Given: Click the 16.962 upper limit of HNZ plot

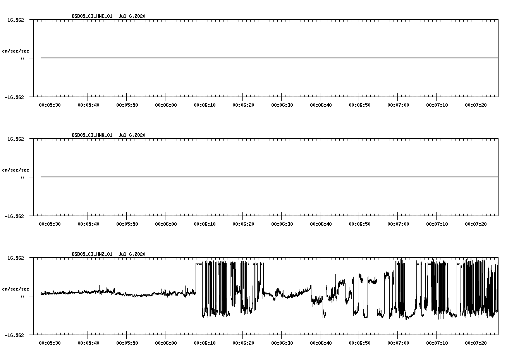Looking at the screenshot, I should pyautogui.click(x=15, y=258).
